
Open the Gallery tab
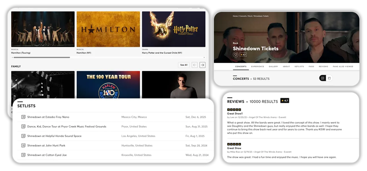point(273,67)
